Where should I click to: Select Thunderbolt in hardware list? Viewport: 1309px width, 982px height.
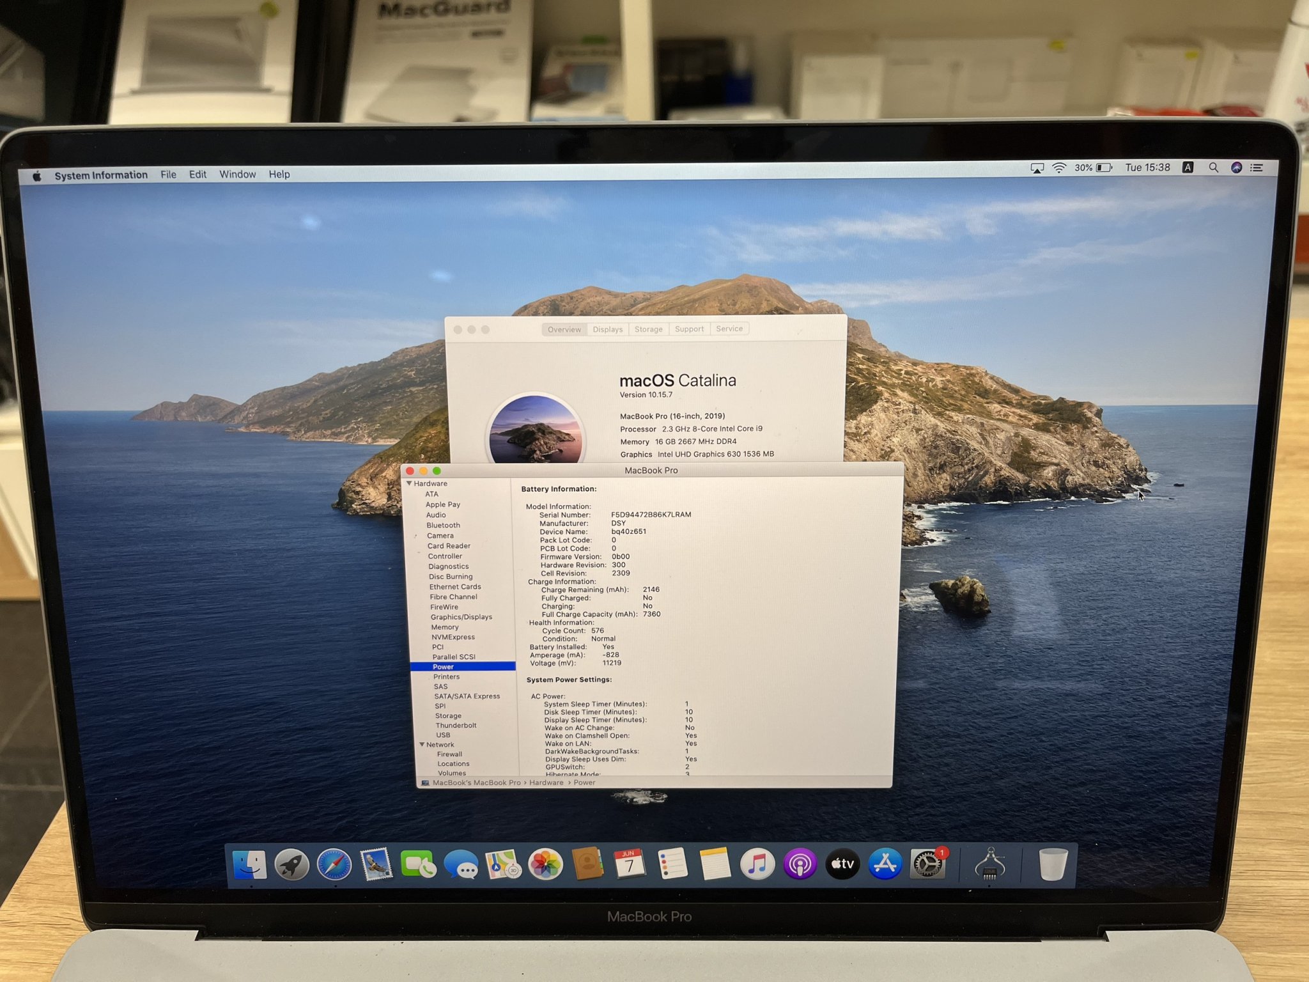456,725
